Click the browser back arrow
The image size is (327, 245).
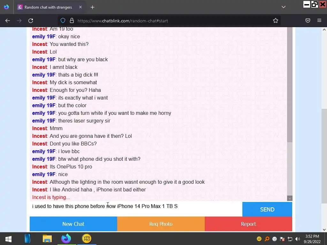pos(8,21)
